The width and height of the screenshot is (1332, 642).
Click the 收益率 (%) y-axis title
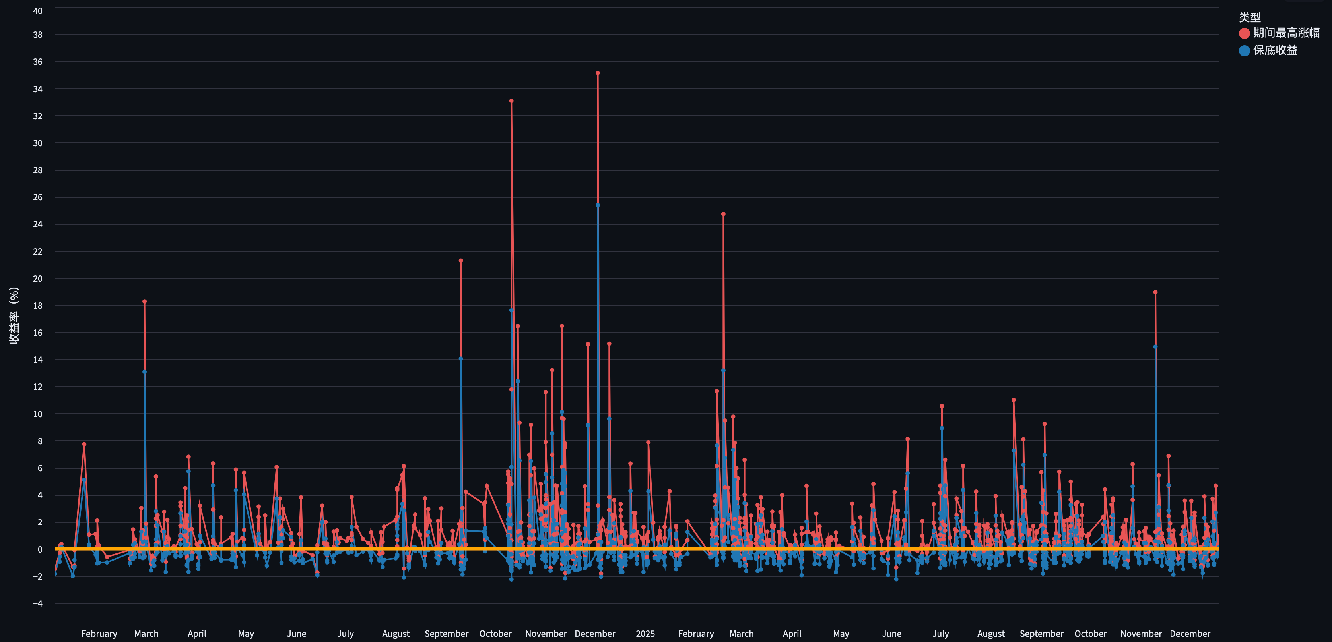[x=14, y=315]
